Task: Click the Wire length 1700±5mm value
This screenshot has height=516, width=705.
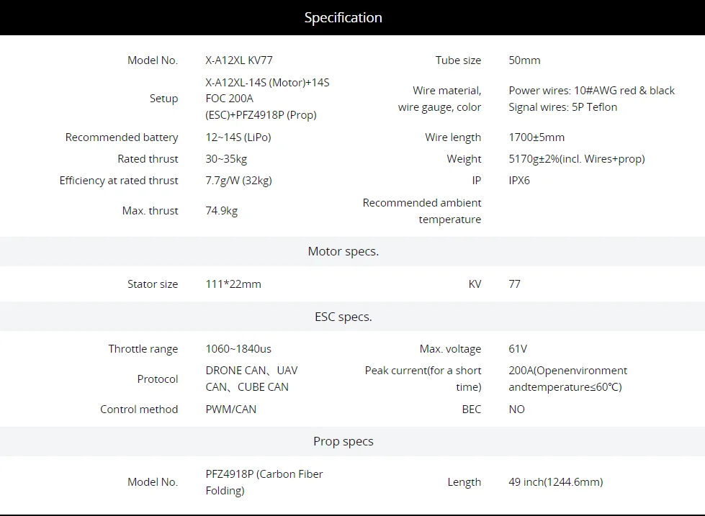Action: (x=536, y=137)
